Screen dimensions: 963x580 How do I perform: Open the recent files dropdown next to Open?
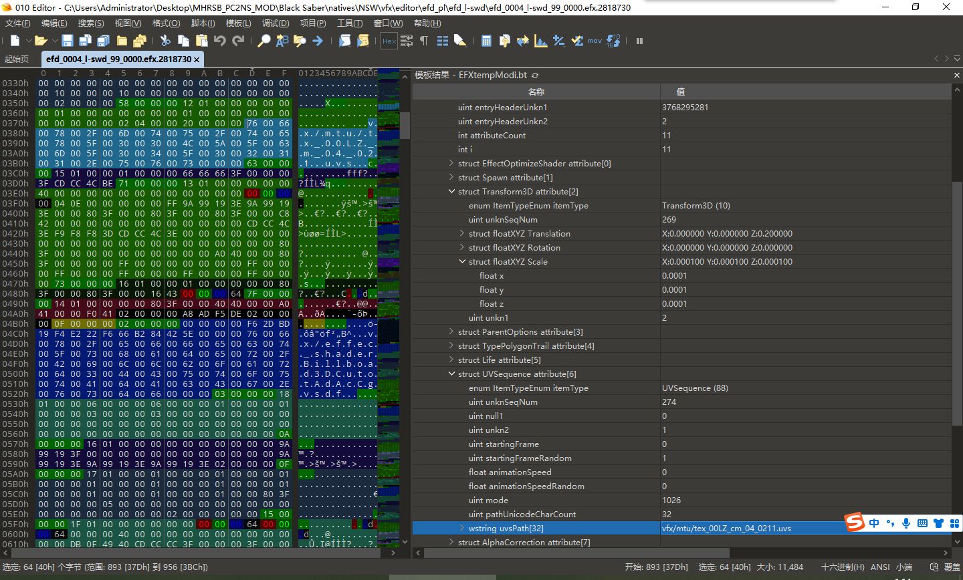[56, 40]
